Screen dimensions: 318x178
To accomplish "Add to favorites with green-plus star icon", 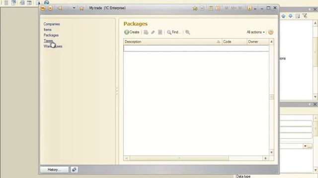I will coord(195,8).
